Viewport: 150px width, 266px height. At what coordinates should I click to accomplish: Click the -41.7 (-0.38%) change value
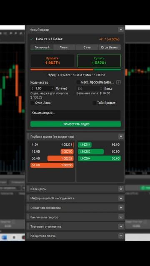pyautogui.click(x=109, y=39)
